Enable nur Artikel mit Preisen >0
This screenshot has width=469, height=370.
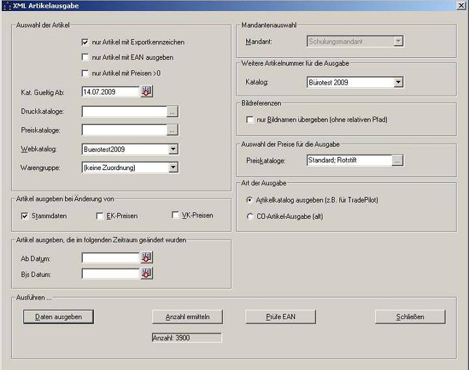pos(85,73)
